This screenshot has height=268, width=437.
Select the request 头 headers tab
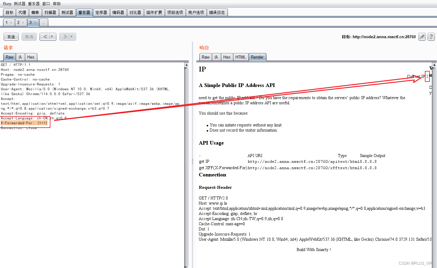click(20, 57)
